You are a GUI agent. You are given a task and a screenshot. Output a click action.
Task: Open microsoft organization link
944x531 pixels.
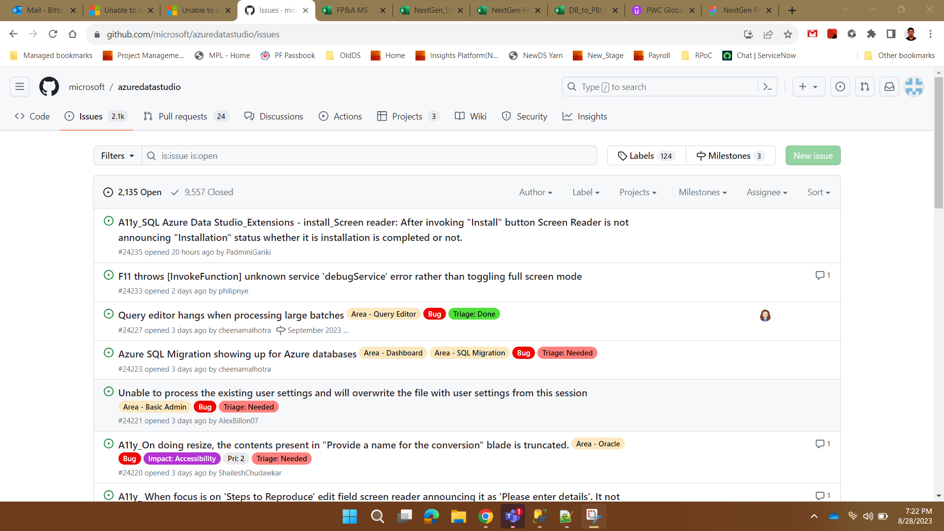click(87, 87)
